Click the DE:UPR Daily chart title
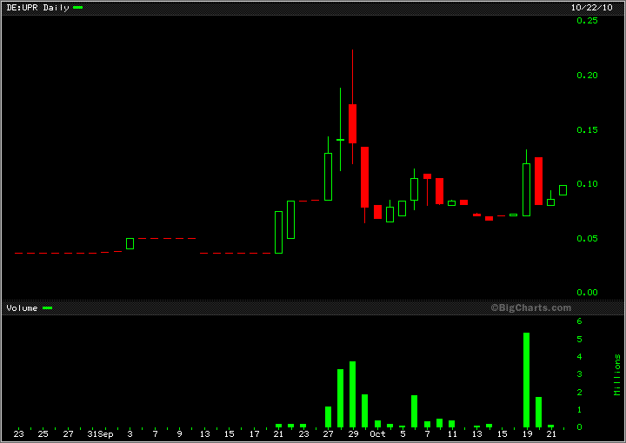Image resolution: width=626 pixels, height=443 pixels. (37, 7)
